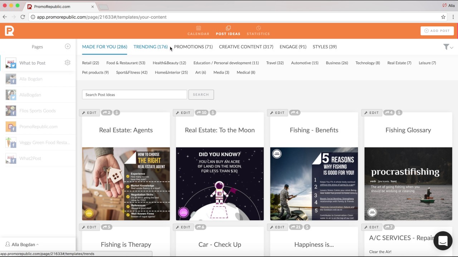Screen dimensions: 458x257
Task: Edit the Fishing Glossary template
Action: coord(372,112)
